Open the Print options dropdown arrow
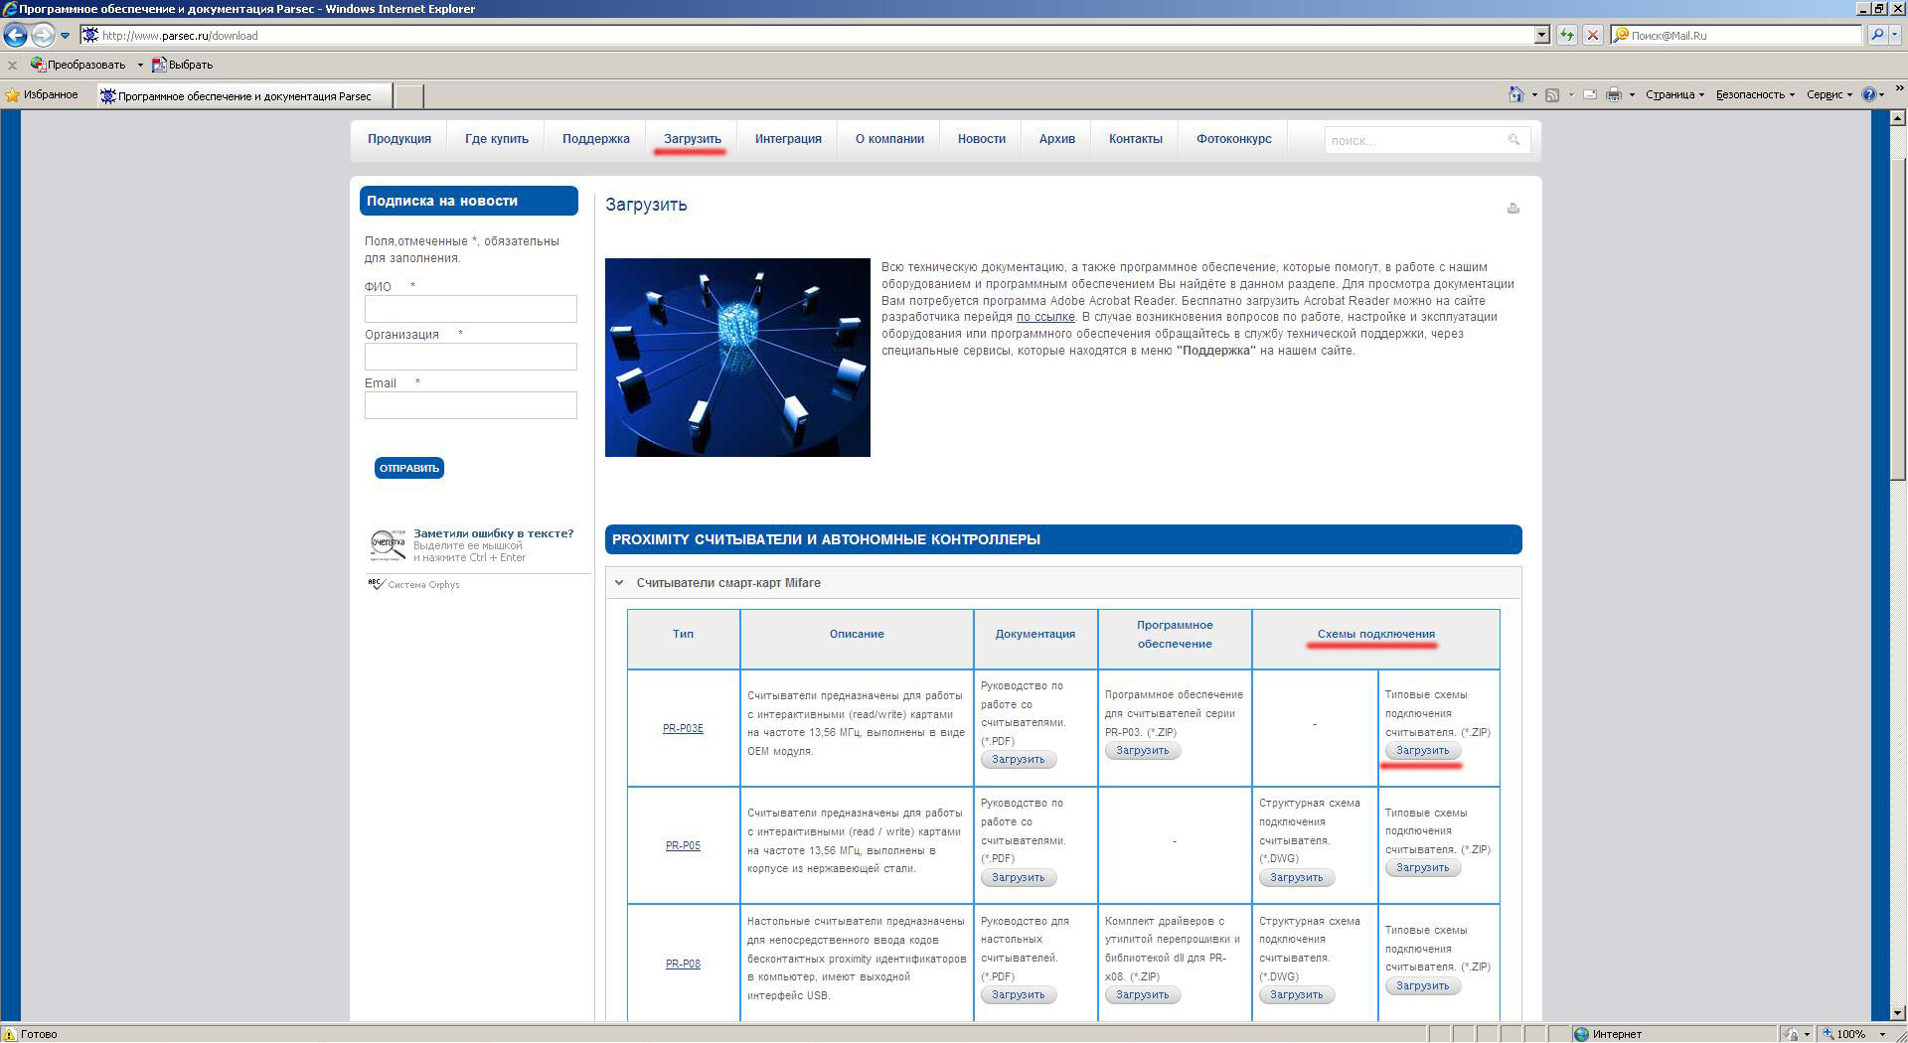This screenshot has height=1043, width=1908. [x=1632, y=95]
